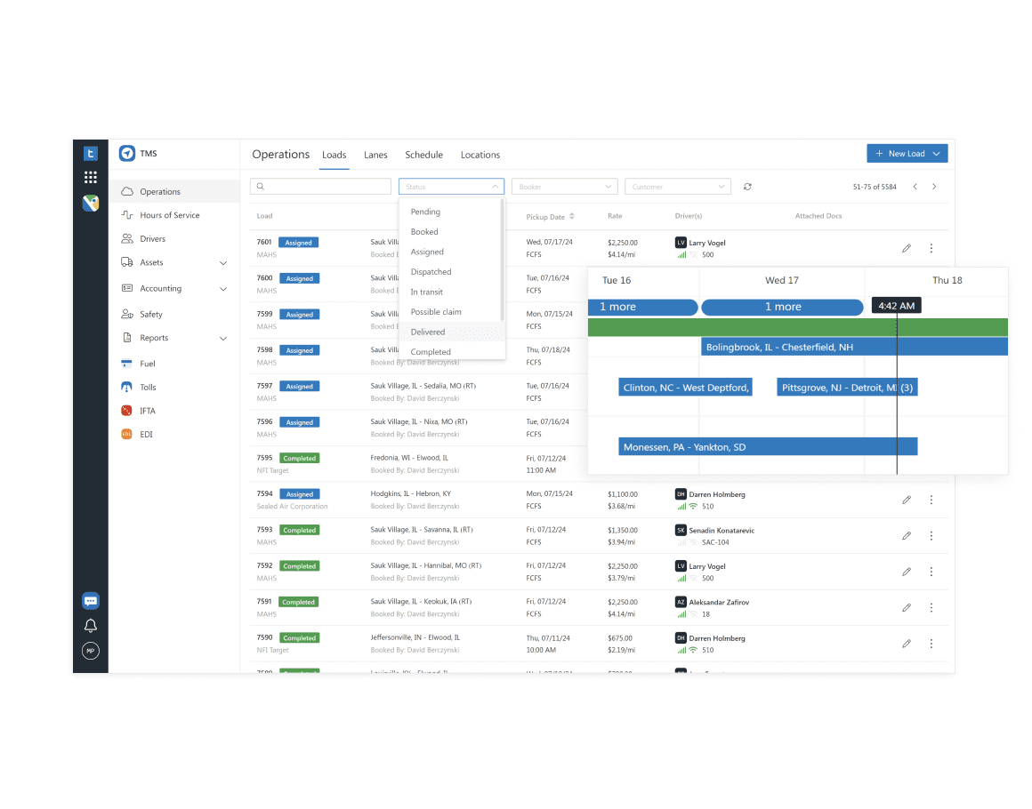Screen dimensions: 1032x809
Task: Open the notifications bell
Action: tap(90, 625)
